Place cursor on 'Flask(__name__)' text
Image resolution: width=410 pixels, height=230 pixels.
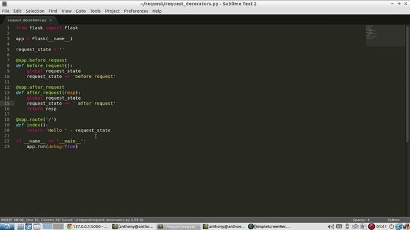click(x=52, y=38)
